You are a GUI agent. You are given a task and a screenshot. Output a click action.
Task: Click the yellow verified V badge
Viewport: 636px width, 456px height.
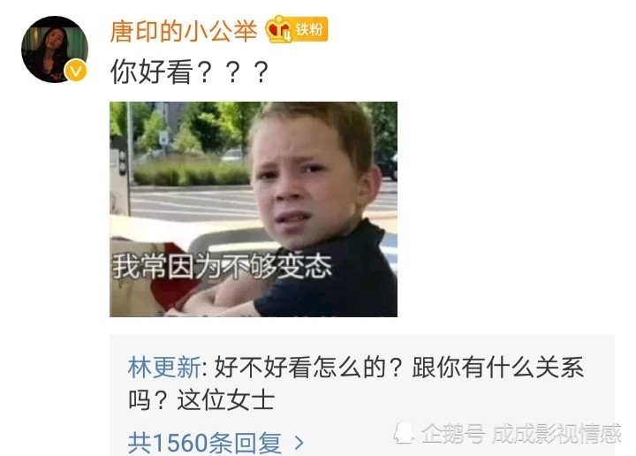[x=75, y=70]
